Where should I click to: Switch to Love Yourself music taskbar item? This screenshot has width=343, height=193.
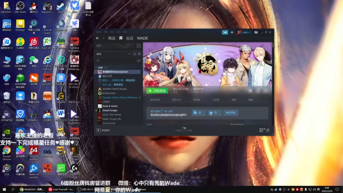[x=61, y=190]
